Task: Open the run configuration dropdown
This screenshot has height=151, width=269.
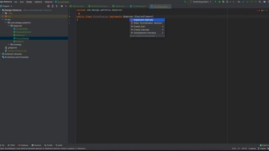Action: 201,2
